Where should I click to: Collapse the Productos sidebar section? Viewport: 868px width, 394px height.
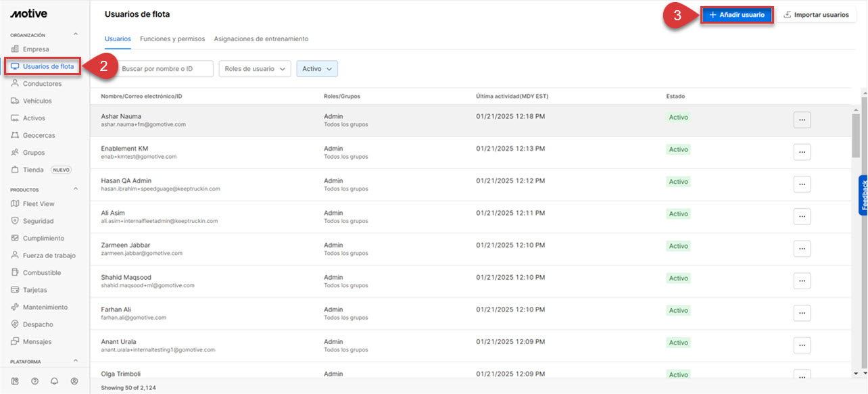click(x=76, y=189)
